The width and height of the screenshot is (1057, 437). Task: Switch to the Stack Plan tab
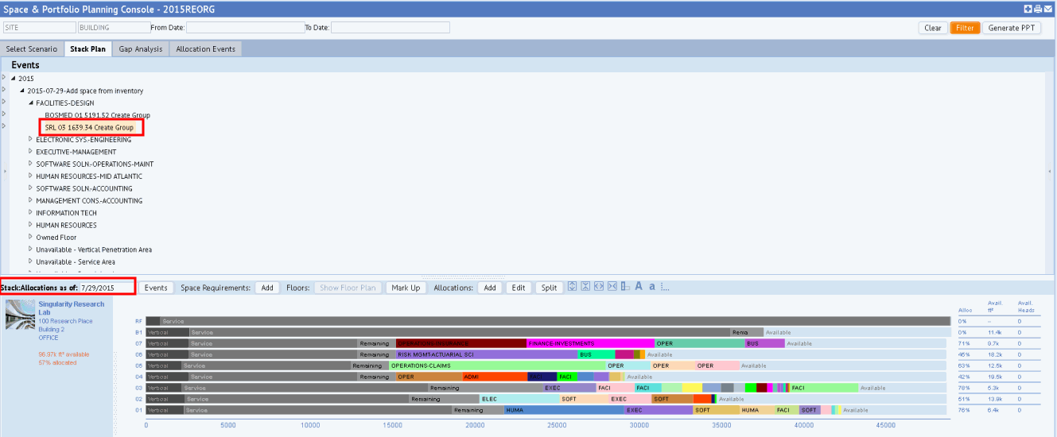pyautogui.click(x=87, y=49)
